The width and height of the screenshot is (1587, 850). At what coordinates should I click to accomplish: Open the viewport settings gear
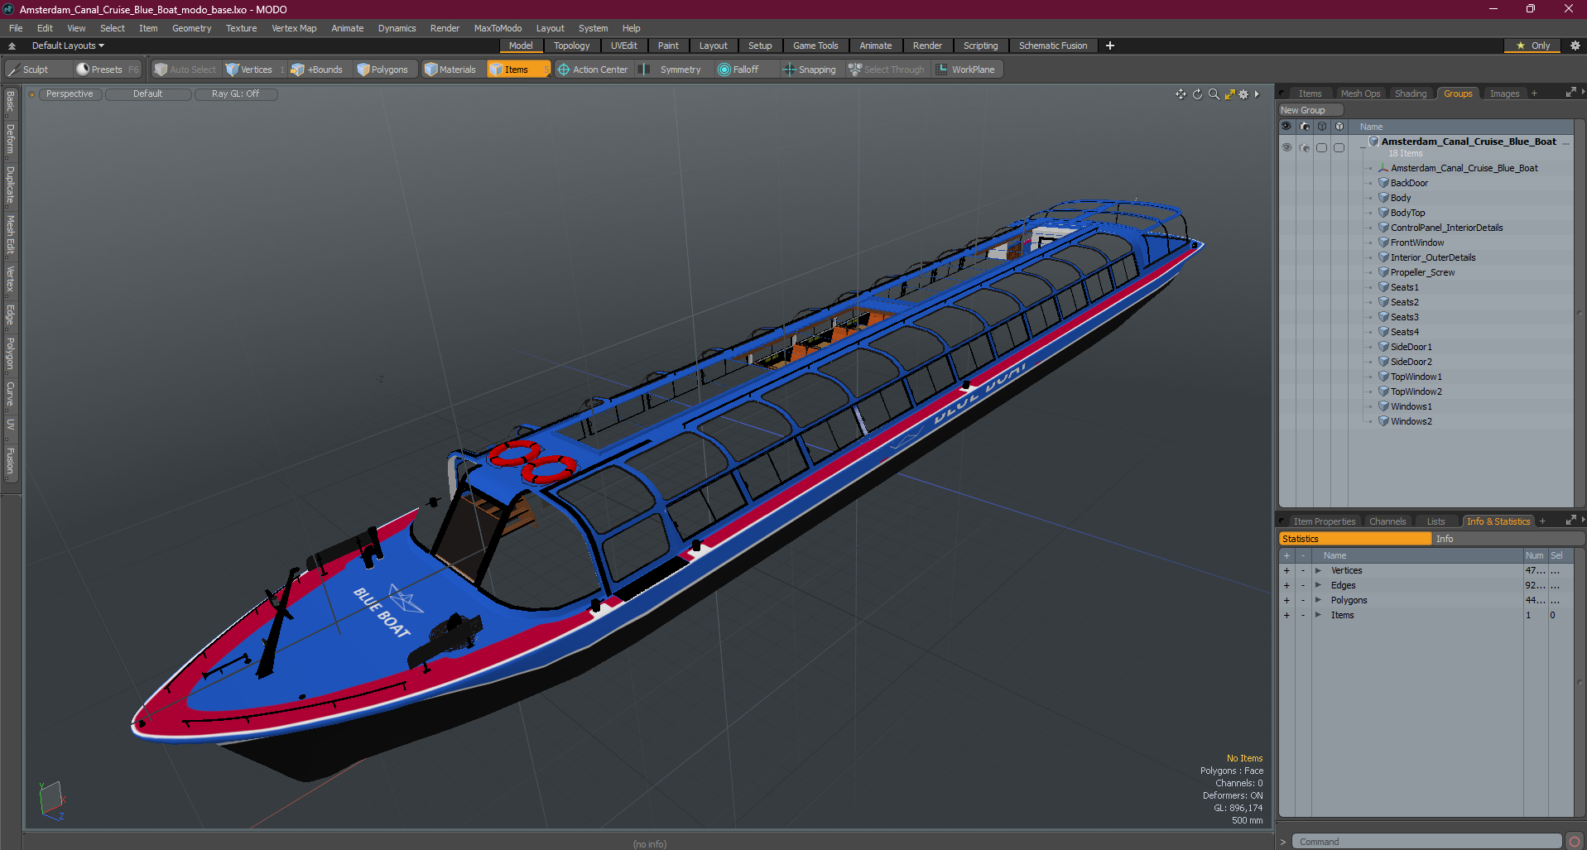(1243, 94)
